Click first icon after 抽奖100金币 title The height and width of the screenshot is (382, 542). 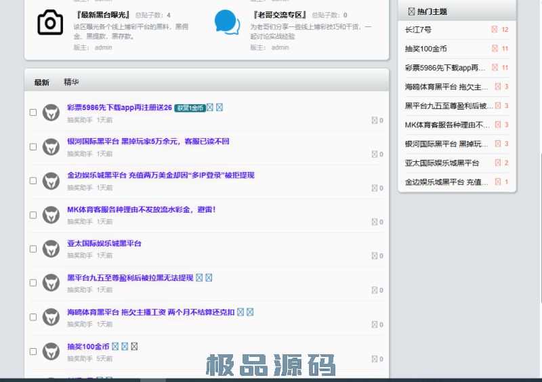(x=115, y=346)
